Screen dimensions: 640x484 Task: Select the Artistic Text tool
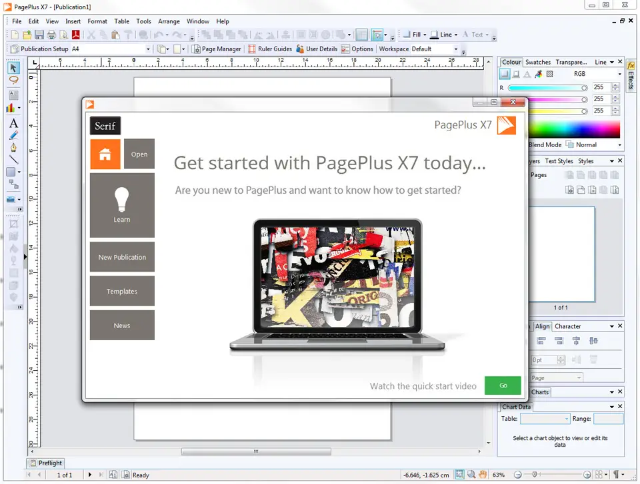point(13,122)
